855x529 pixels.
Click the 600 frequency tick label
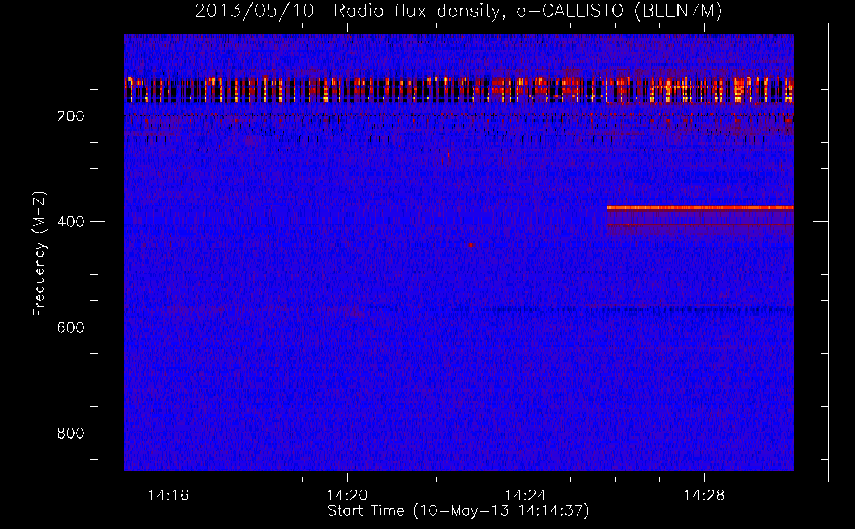coord(70,327)
